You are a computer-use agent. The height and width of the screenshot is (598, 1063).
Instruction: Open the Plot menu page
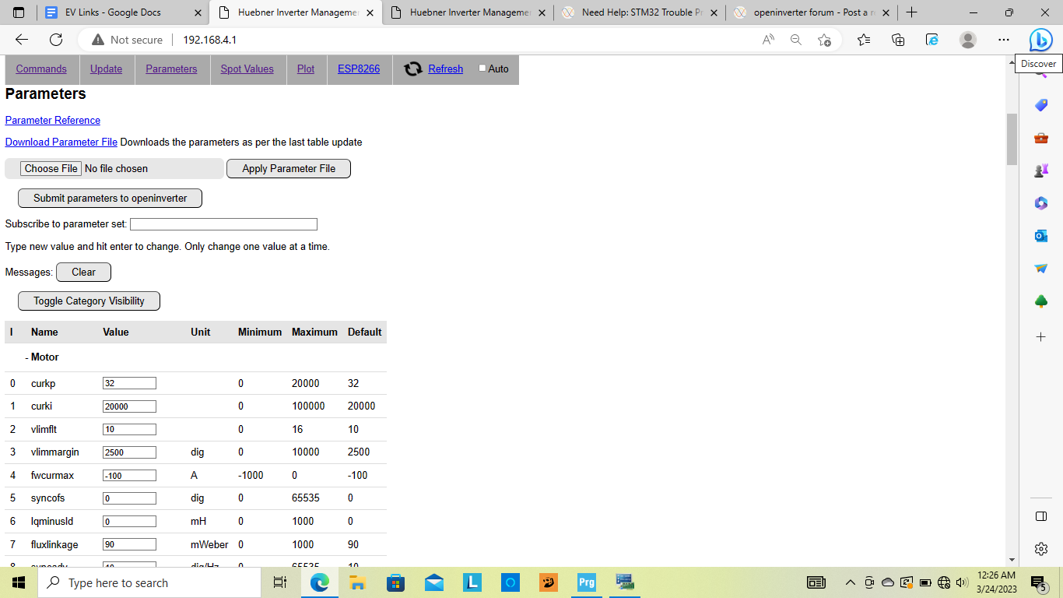click(x=306, y=69)
